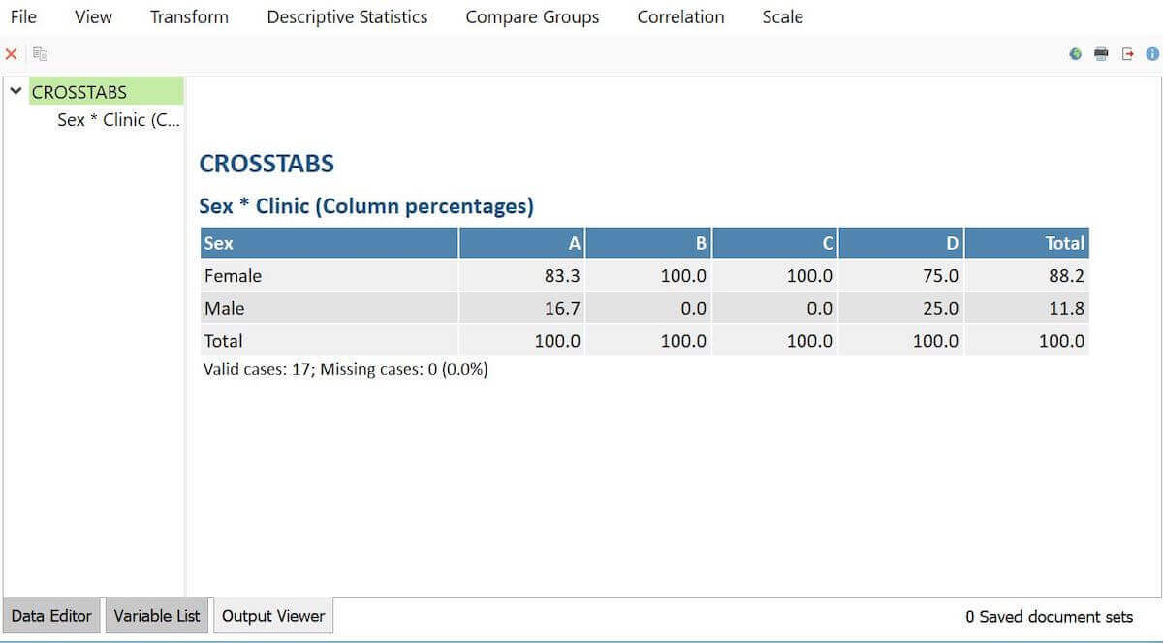Click the 11.8 cell
Image resolution: width=1163 pixels, height=643 pixels.
(x=1027, y=309)
